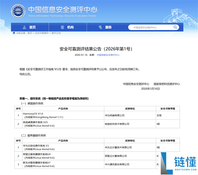Viewport: 198px width, 175px height.
Task: Click the 首页 home icon in navbar
Action: click(24, 27)
